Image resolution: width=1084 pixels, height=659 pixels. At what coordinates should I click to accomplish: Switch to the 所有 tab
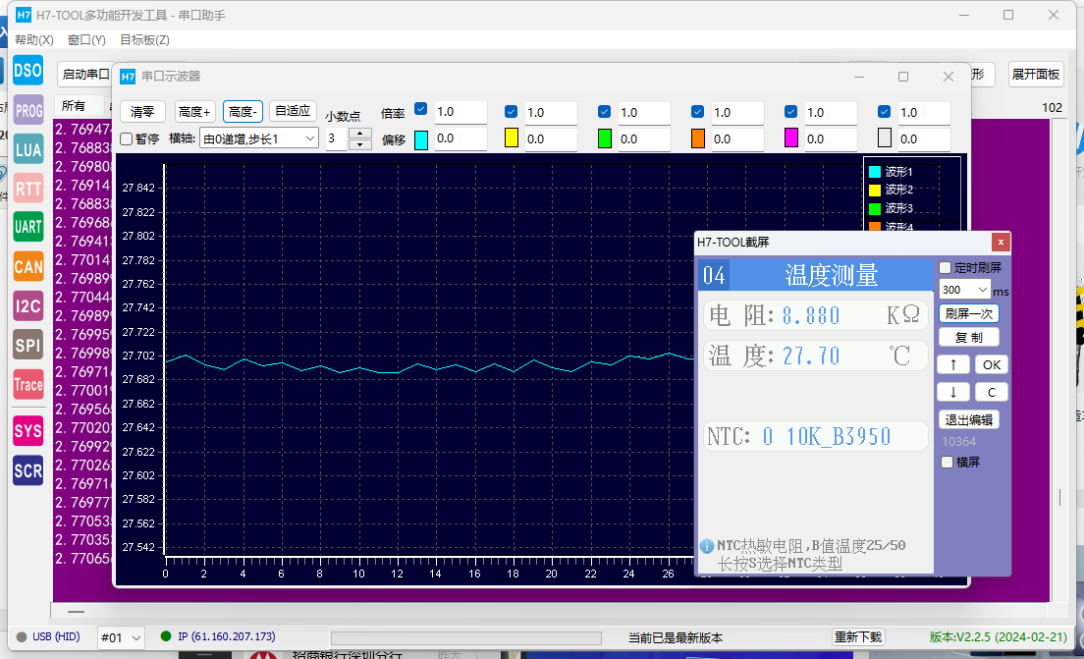tap(74, 106)
